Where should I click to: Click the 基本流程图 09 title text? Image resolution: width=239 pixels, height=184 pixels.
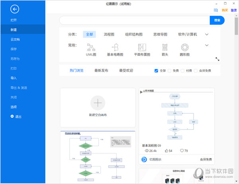[151, 145]
